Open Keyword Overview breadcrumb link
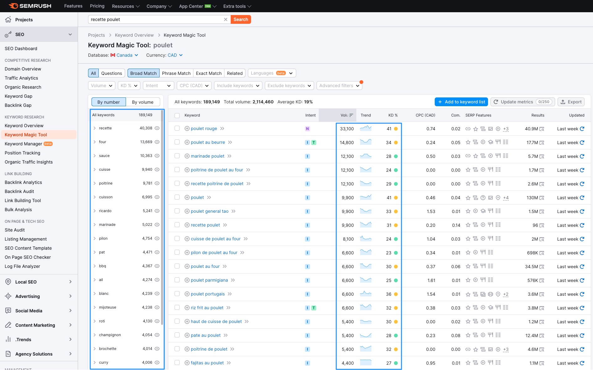The width and height of the screenshot is (593, 370). [x=134, y=35]
